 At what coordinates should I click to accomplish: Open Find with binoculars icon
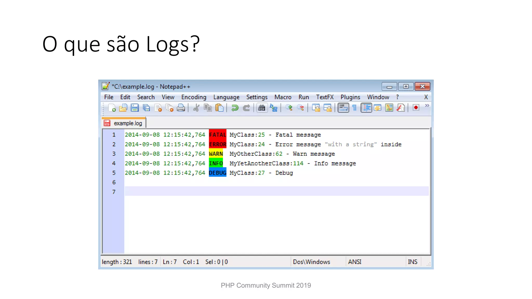click(262, 108)
